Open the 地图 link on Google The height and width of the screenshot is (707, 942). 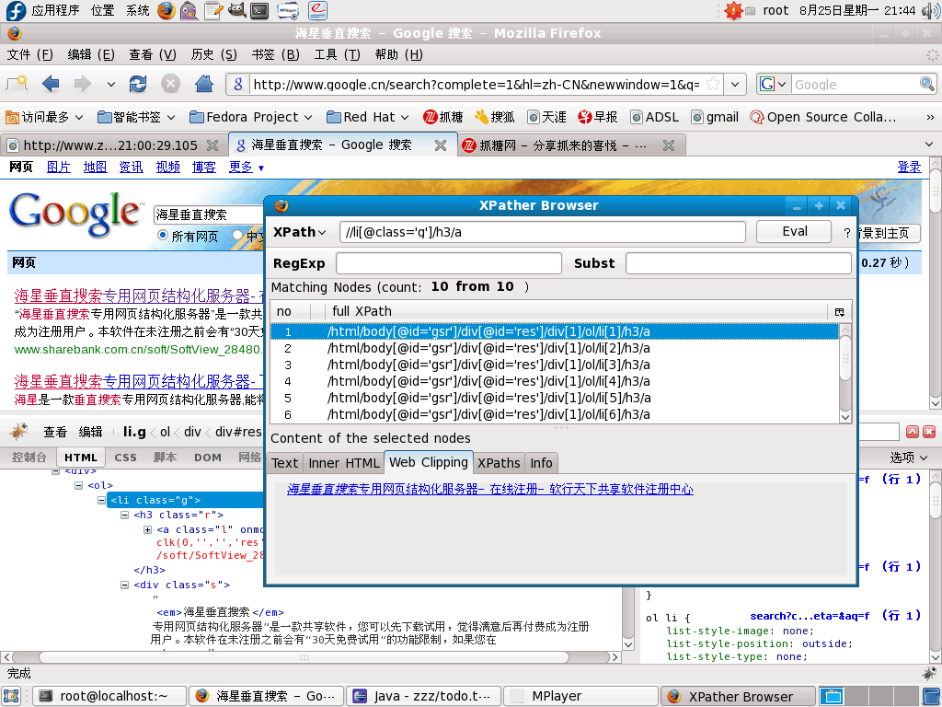[95, 168]
